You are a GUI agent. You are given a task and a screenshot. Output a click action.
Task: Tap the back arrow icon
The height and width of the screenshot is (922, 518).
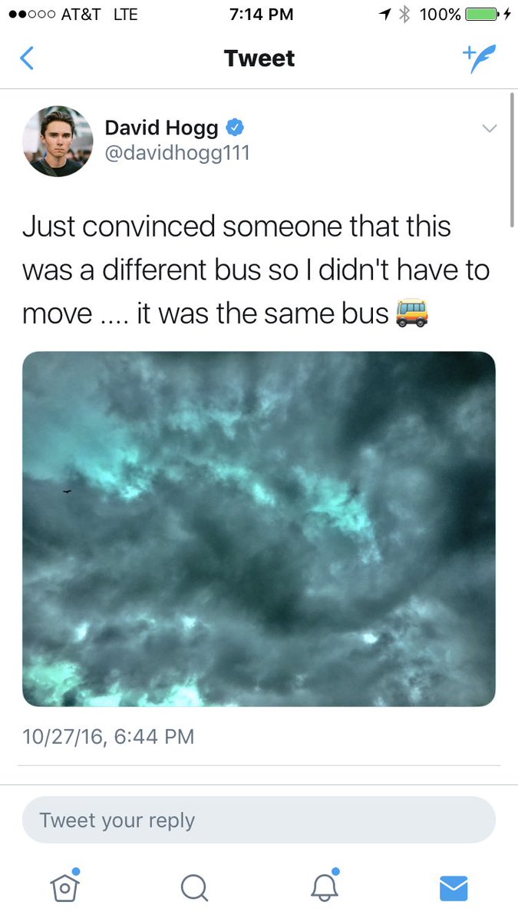[27, 58]
